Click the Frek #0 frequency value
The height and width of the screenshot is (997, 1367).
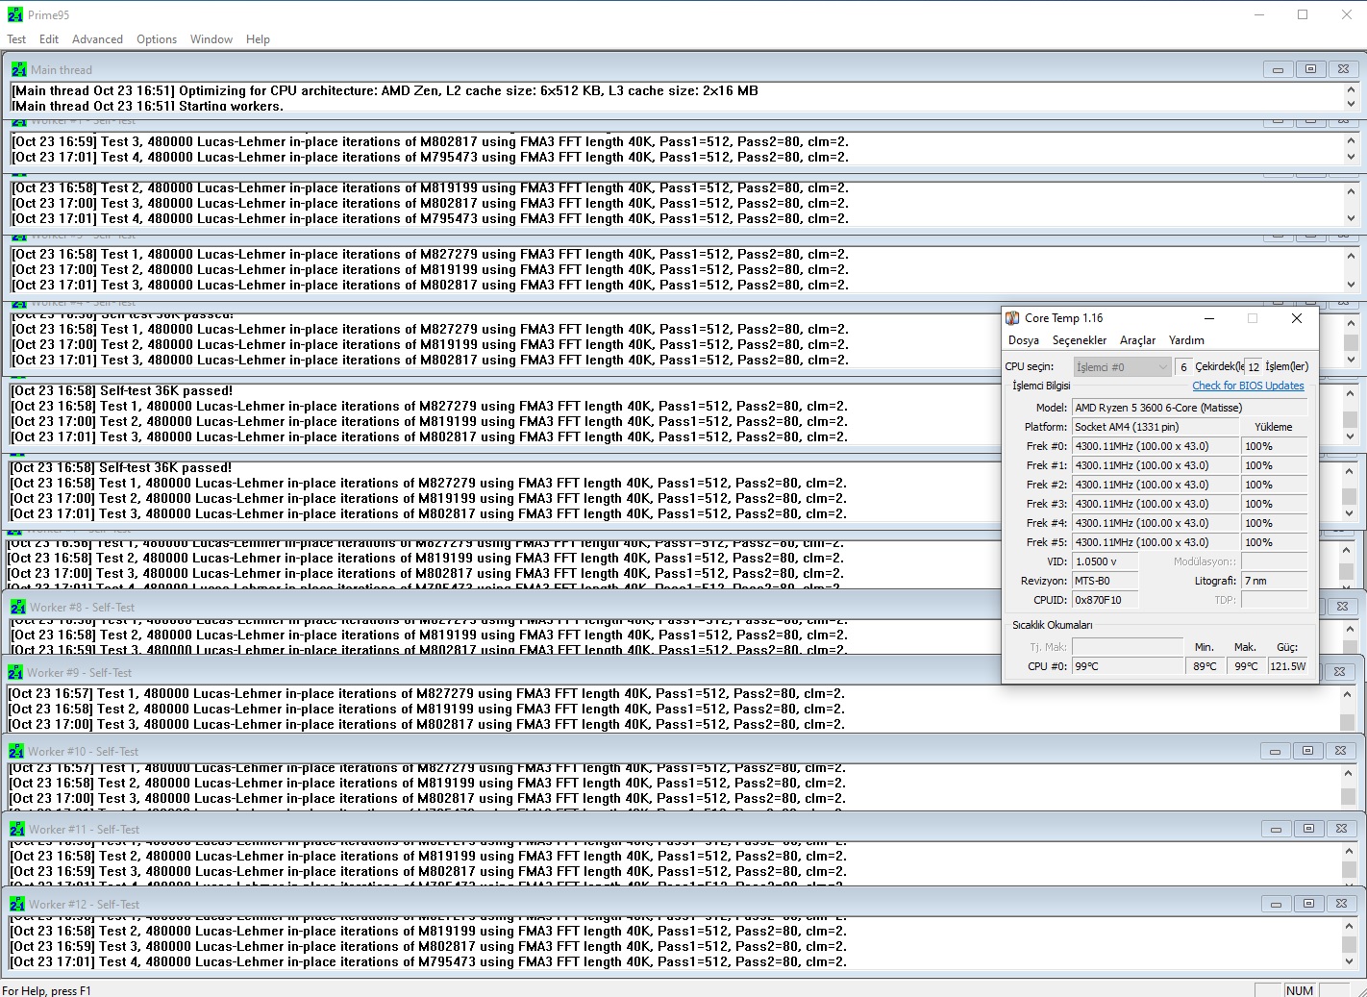1155,446
